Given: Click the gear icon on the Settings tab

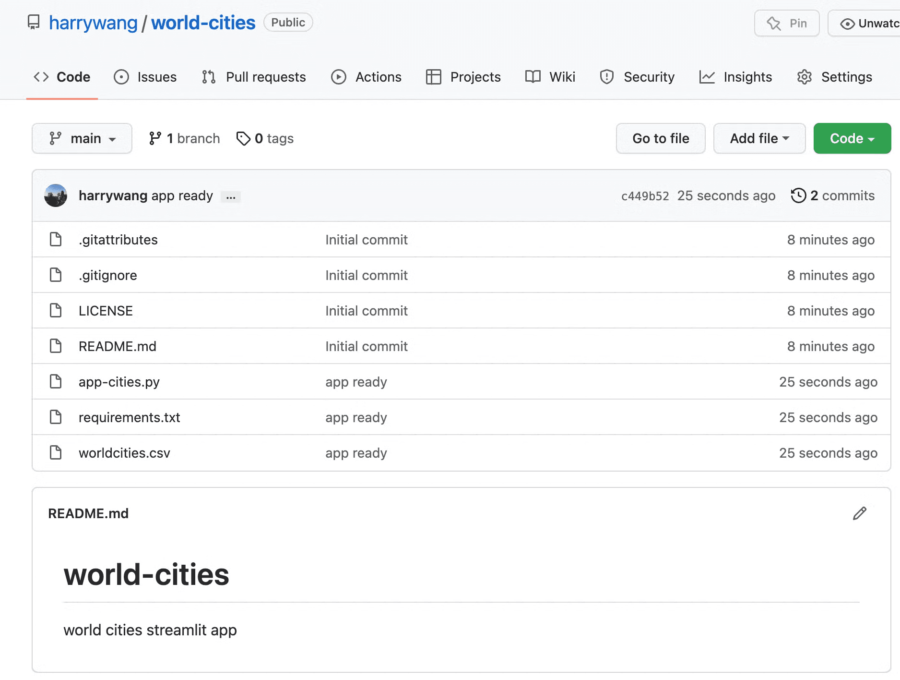Looking at the screenshot, I should (805, 77).
